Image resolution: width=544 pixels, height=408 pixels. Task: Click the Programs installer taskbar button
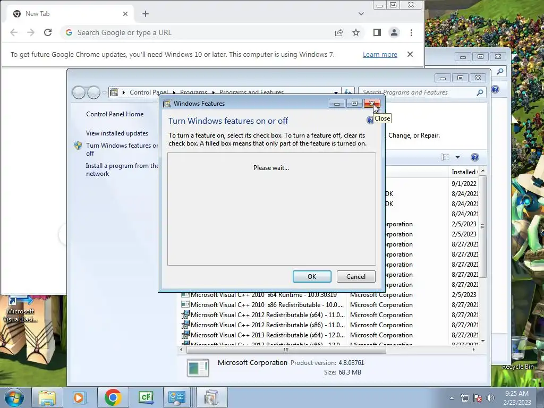tap(211, 397)
